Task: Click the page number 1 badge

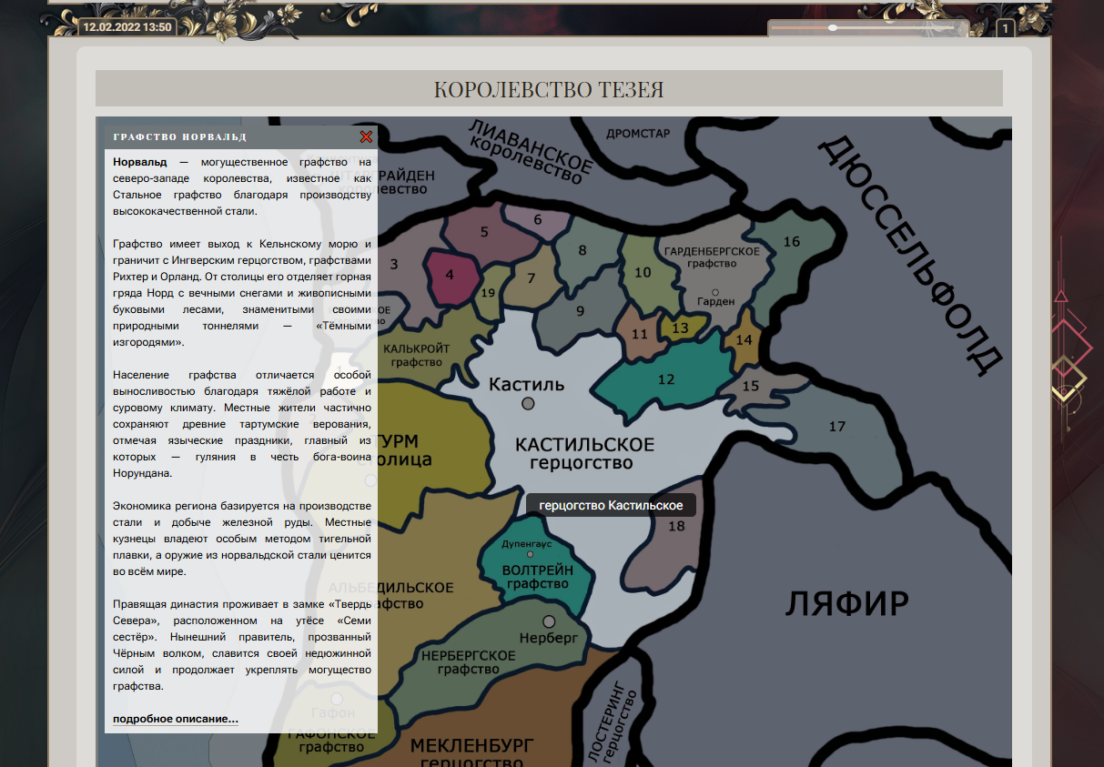Action: 1006,28
